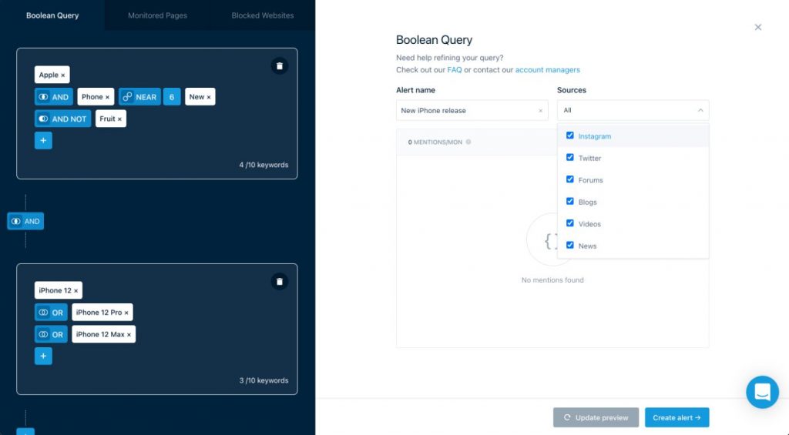Add another group with bottom plus button
Viewport: 789px width, 435px height.
[x=25, y=431]
